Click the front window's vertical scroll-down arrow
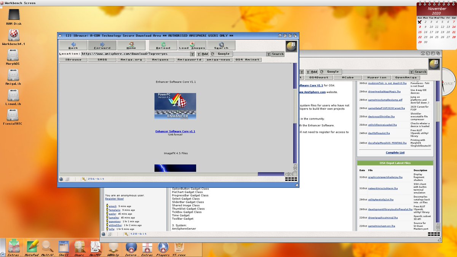The height and width of the screenshot is (257, 457). point(295,169)
